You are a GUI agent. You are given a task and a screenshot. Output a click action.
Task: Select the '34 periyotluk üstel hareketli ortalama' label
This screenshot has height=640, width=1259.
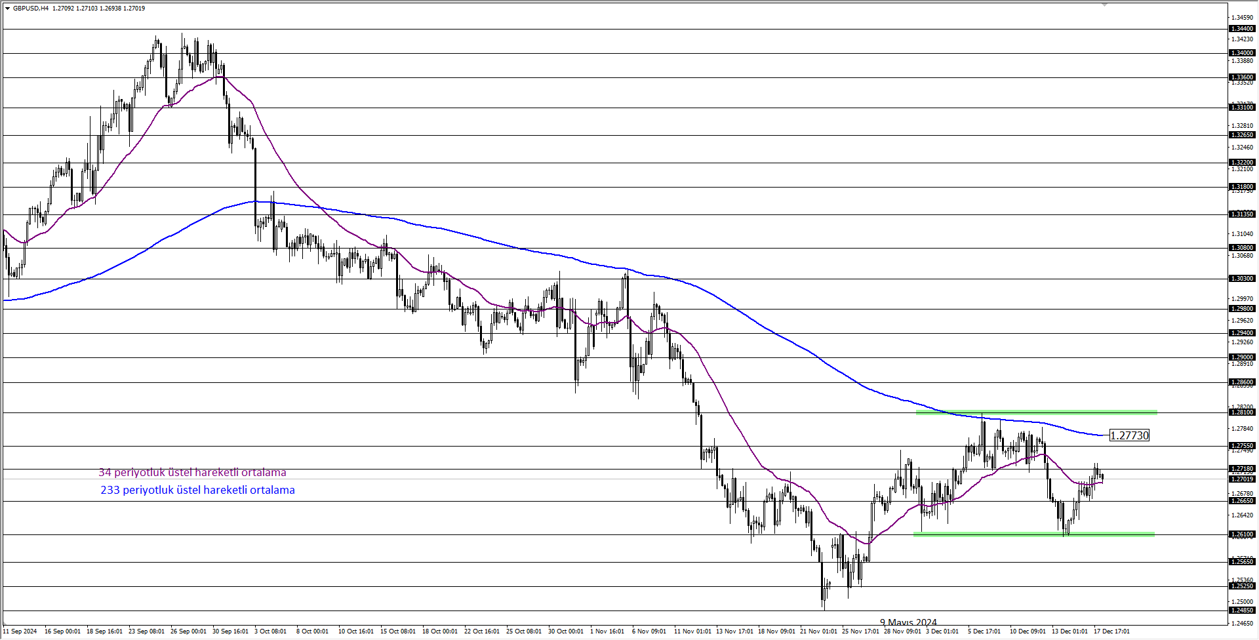[x=192, y=472]
